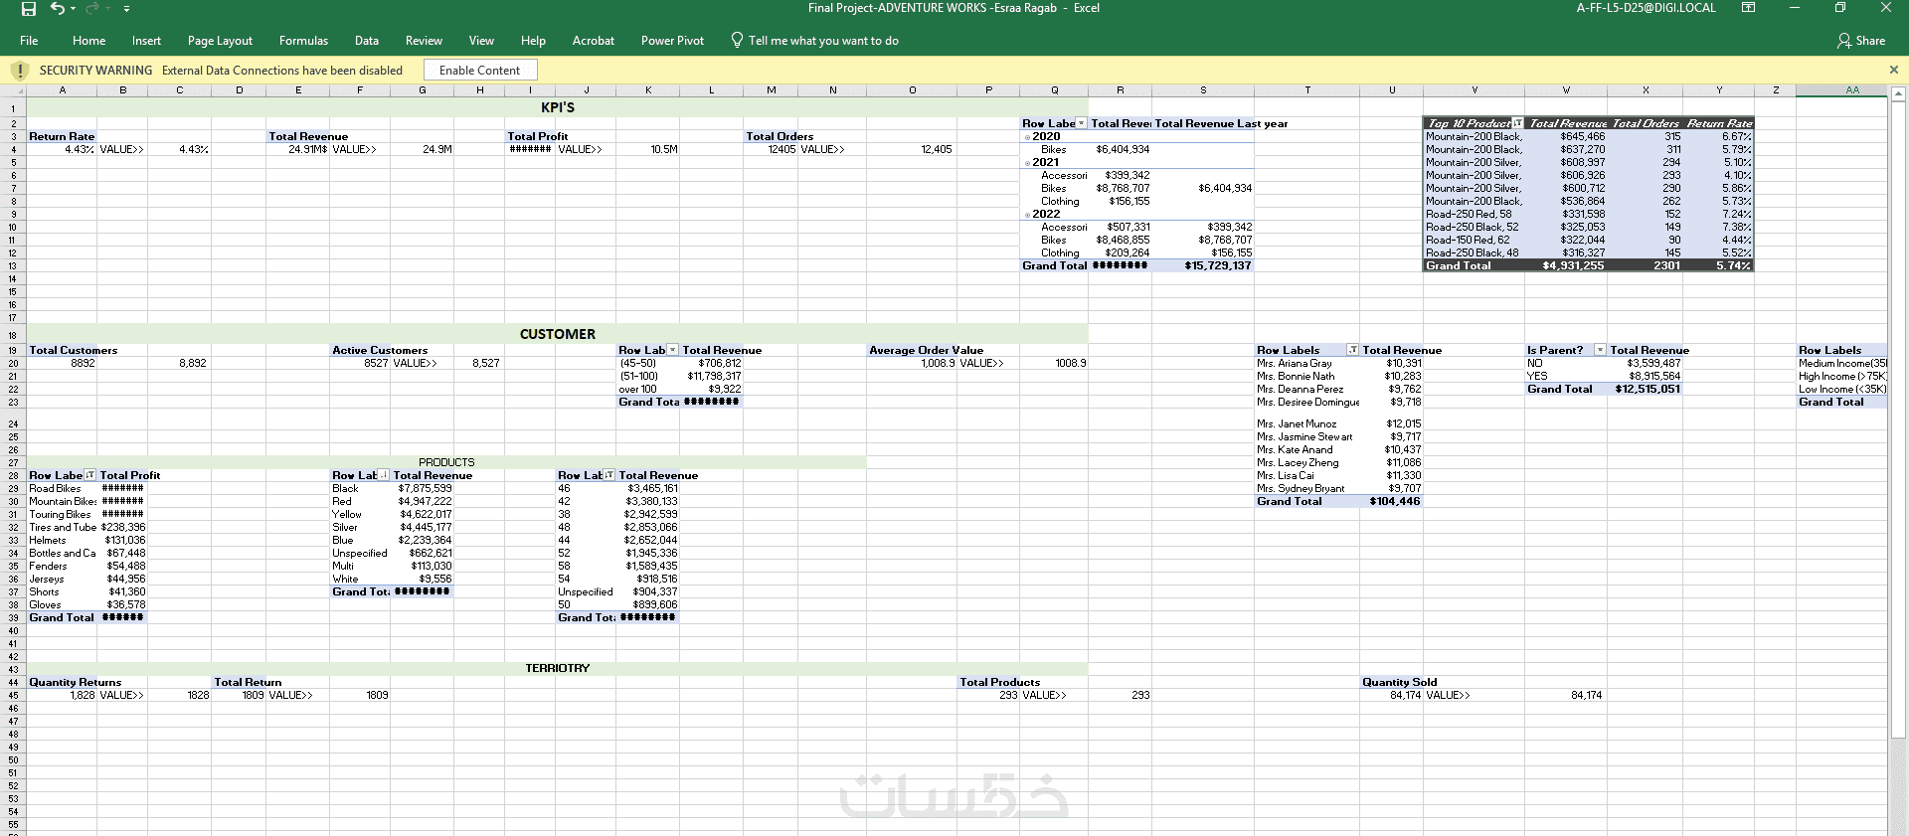
Task: Open the Top 10 Products filter button
Action: click(1517, 123)
